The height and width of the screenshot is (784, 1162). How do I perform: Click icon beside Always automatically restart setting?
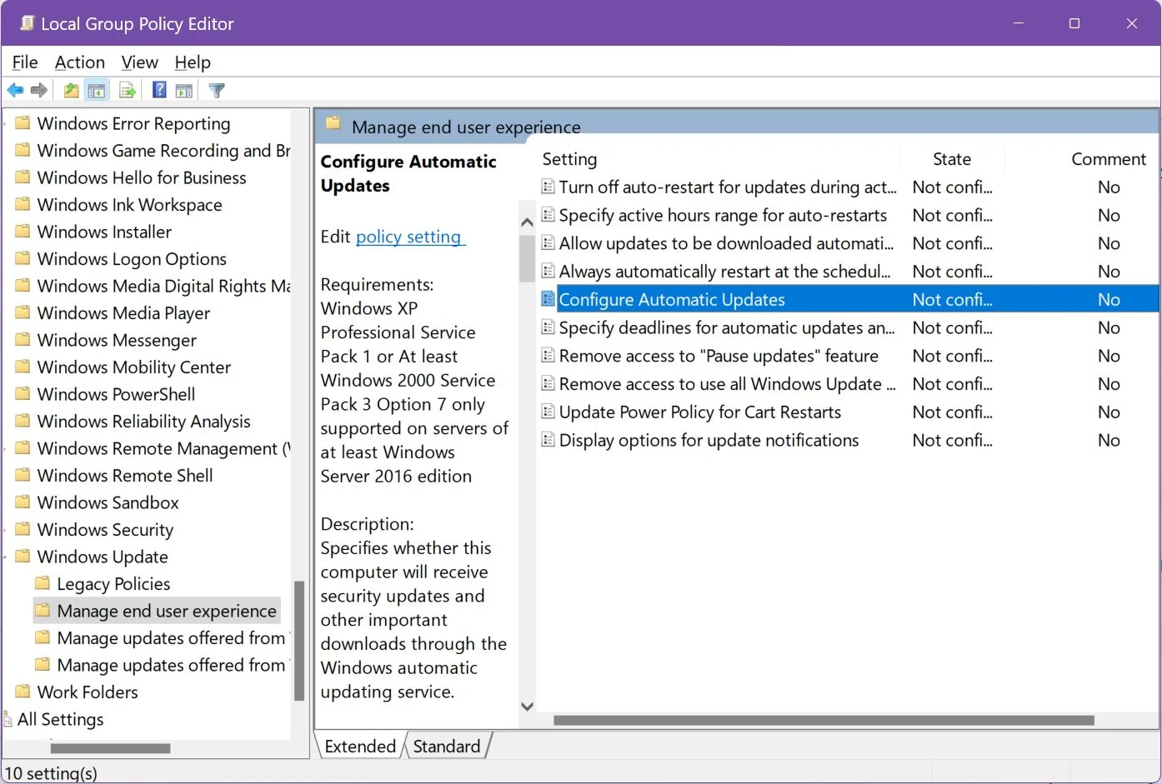(x=548, y=271)
